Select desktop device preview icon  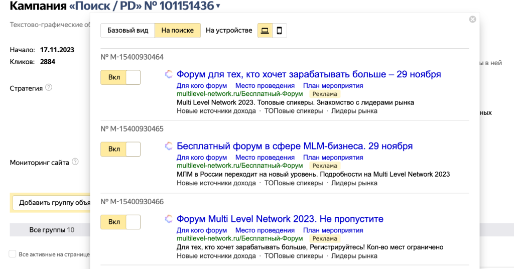click(x=265, y=31)
